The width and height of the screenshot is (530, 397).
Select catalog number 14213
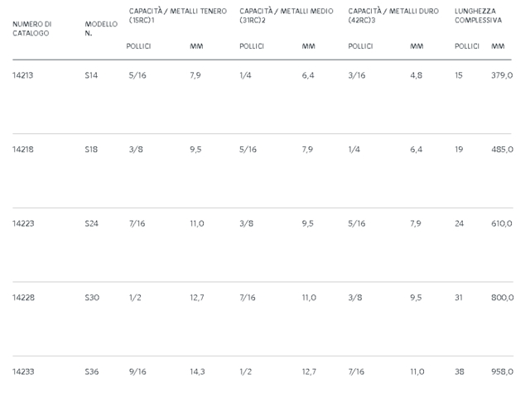[22, 75]
